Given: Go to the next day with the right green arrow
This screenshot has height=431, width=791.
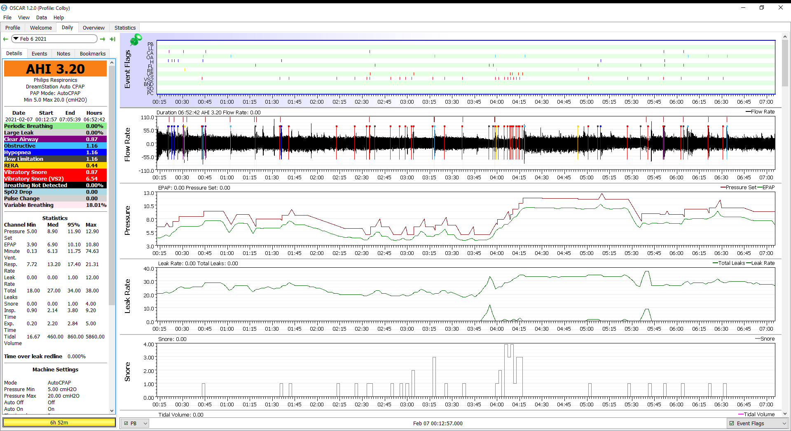Looking at the screenshot, I should tap(103, 39).
